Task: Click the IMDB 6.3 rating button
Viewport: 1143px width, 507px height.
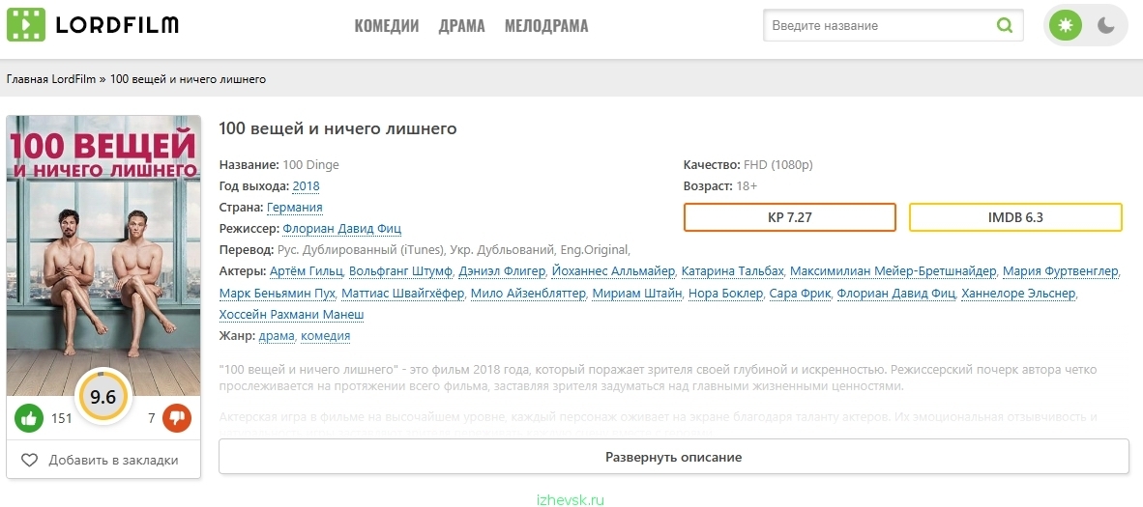Action: (x=1015, y=217)
